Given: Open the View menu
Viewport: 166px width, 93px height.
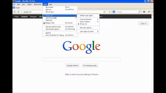Looking at the screenshot, I should coord(24,4).
